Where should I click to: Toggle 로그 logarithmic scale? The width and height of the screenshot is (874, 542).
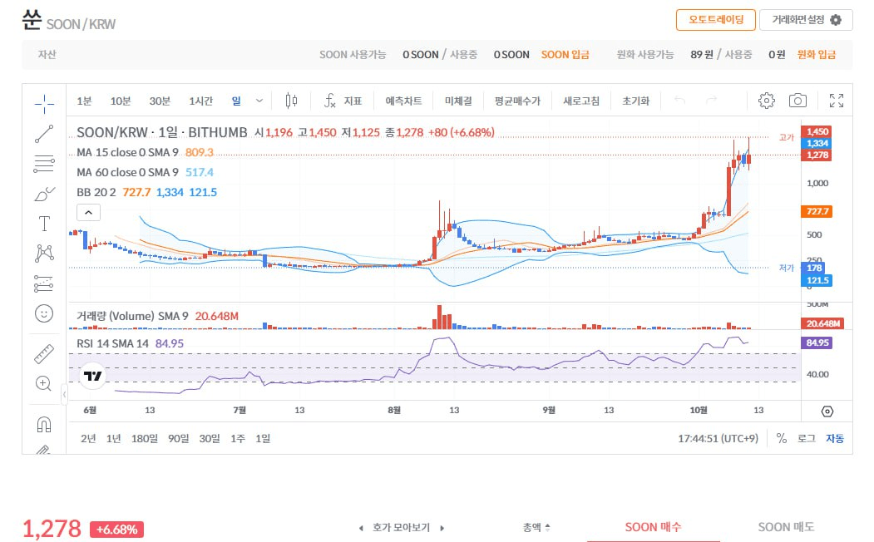point(806,438)
